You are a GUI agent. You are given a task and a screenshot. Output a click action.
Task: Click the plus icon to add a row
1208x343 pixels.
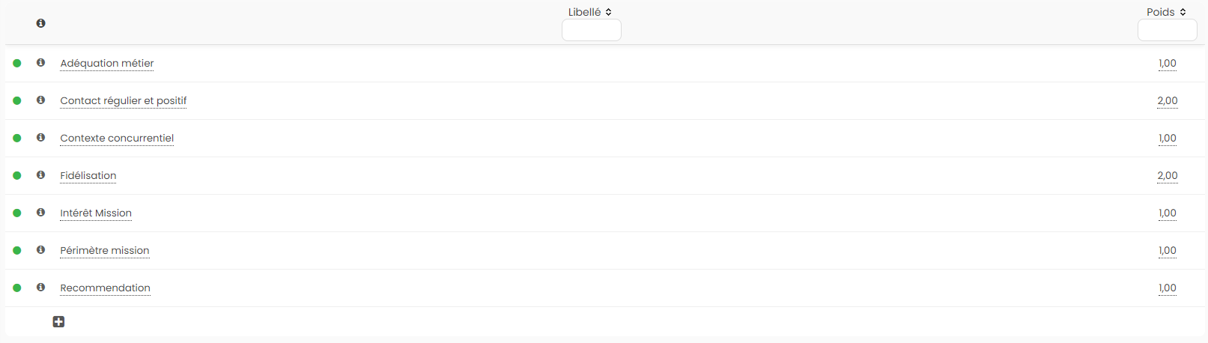[58, 322]
